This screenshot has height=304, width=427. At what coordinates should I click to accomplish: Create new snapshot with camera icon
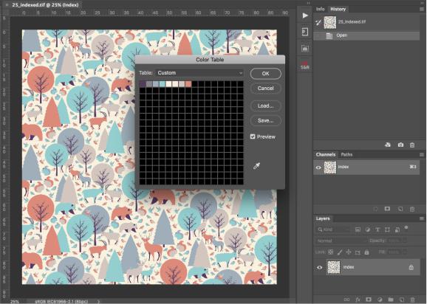tap(400, 145)
